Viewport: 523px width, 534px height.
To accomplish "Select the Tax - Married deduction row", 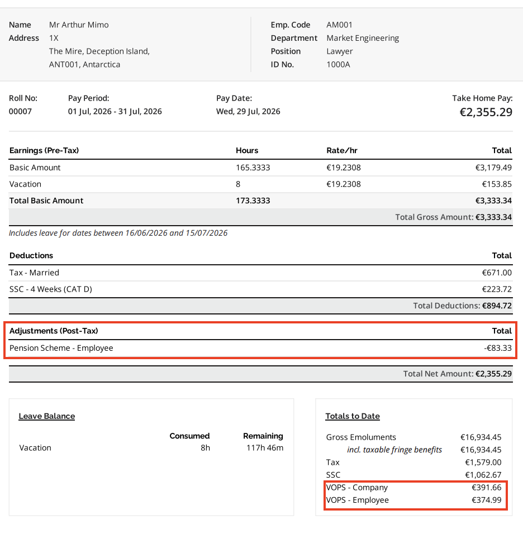I will click(x=260, y=273).
